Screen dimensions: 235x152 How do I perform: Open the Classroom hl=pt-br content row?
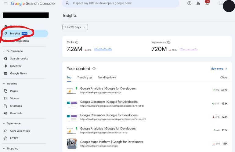tap(147, 104)
